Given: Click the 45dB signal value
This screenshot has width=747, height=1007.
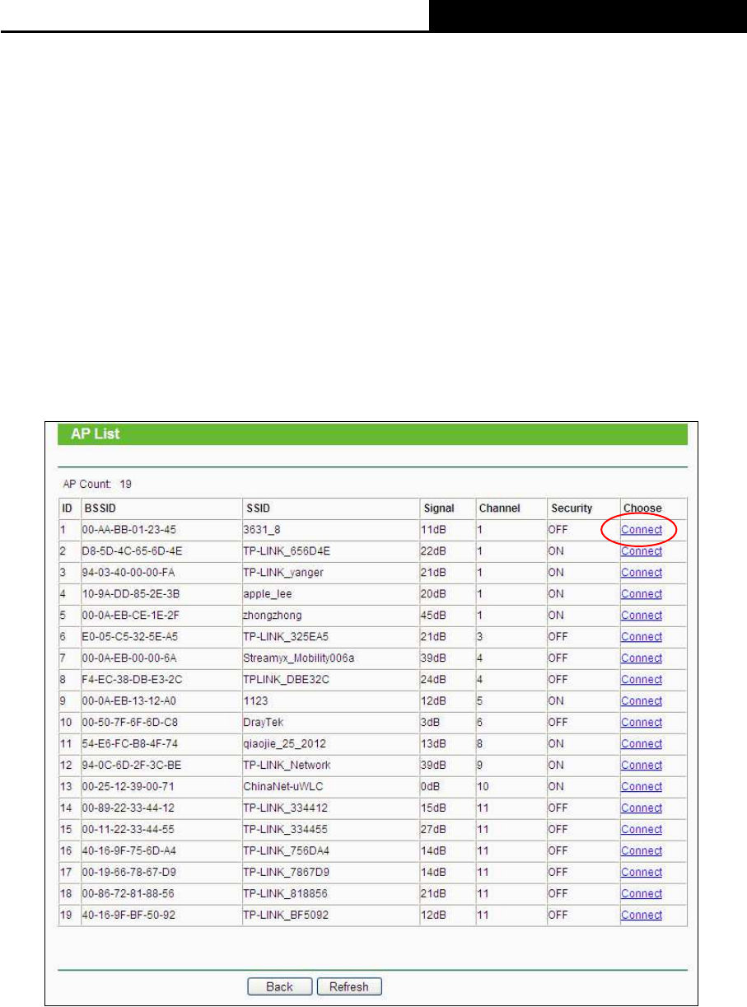Looking at the screenshot, I should tap(434, 616).
